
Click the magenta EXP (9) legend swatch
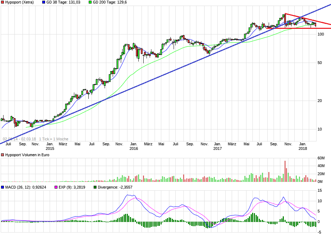click(56, 187)
